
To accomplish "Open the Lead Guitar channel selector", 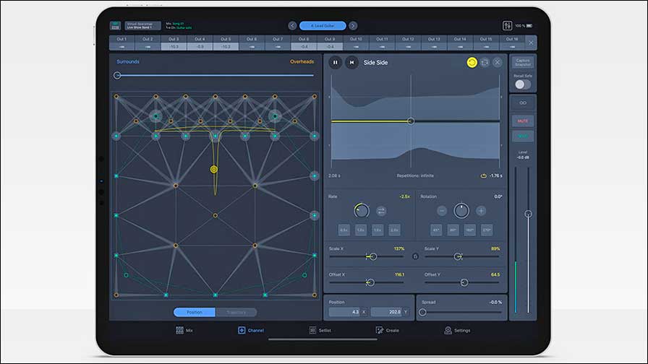I will pos(323,25).
